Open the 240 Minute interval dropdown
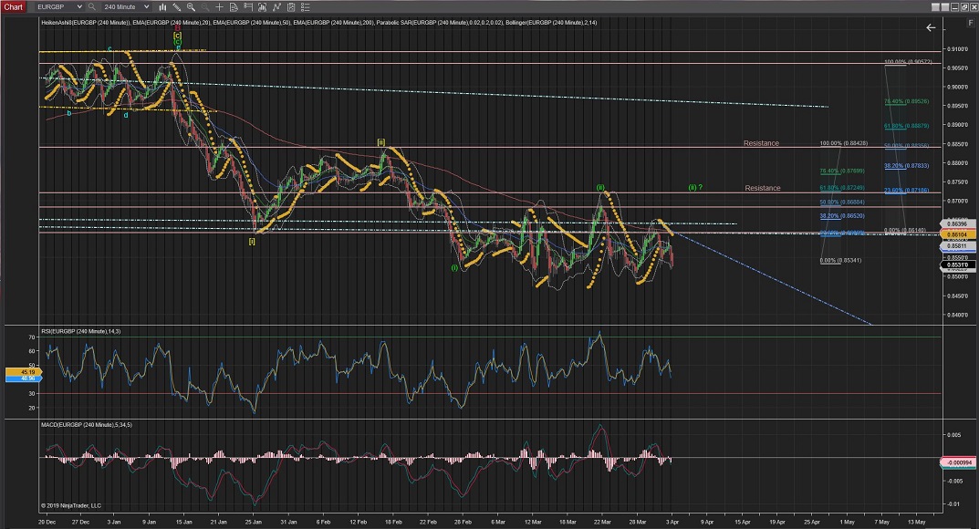Viewport: 979px width, 529px height. click(126, 7)
